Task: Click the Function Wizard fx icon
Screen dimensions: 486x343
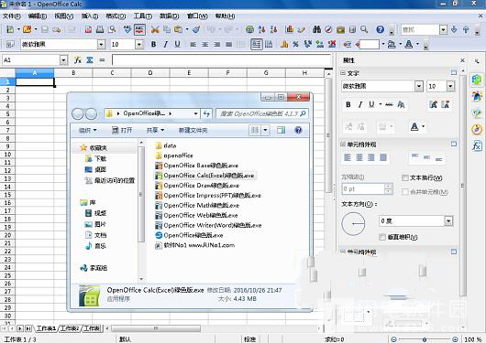Action: (x=78, y=60)
